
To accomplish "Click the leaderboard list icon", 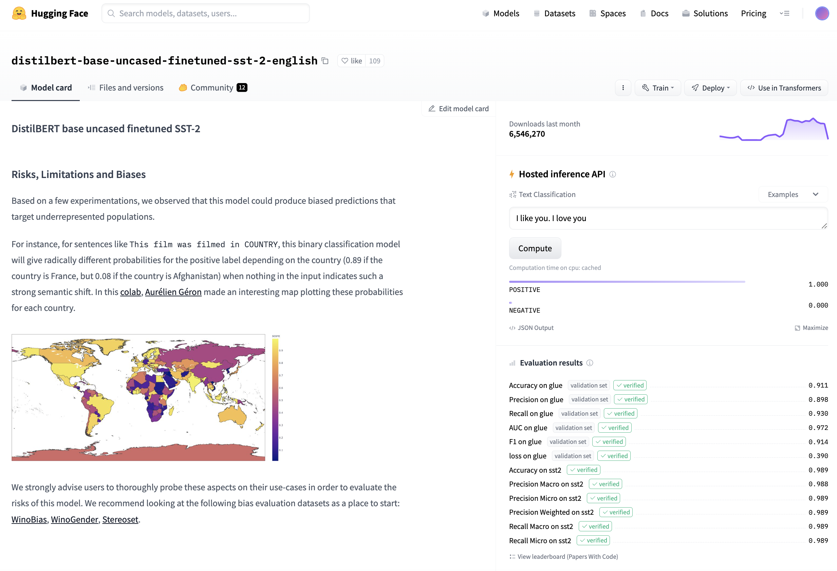I will click(x=512, y=557).
